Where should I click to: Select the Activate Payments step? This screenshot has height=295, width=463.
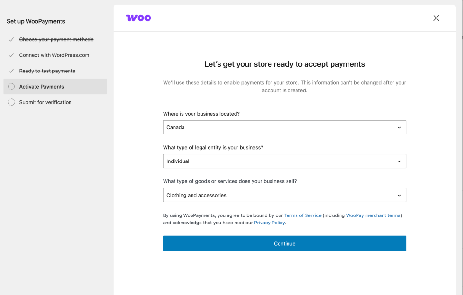click(42, 87)
